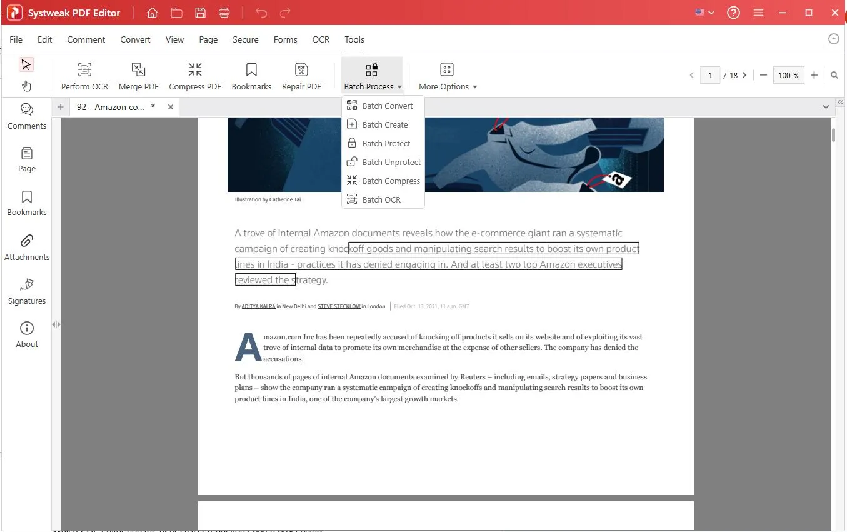The height and width of the screenshot is (532, 847).
Task: Open the Bookmarks tool in ribbon
Action: 251,76
